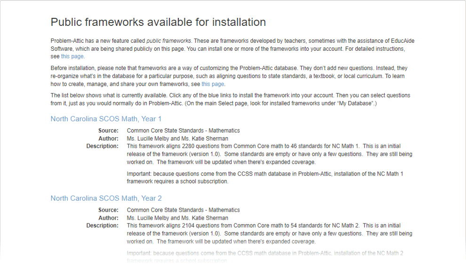This screenshot has width=466, height=268.
Task: Click the paragraph starting 'The list below shows'
Action: [x=230, y=99]
